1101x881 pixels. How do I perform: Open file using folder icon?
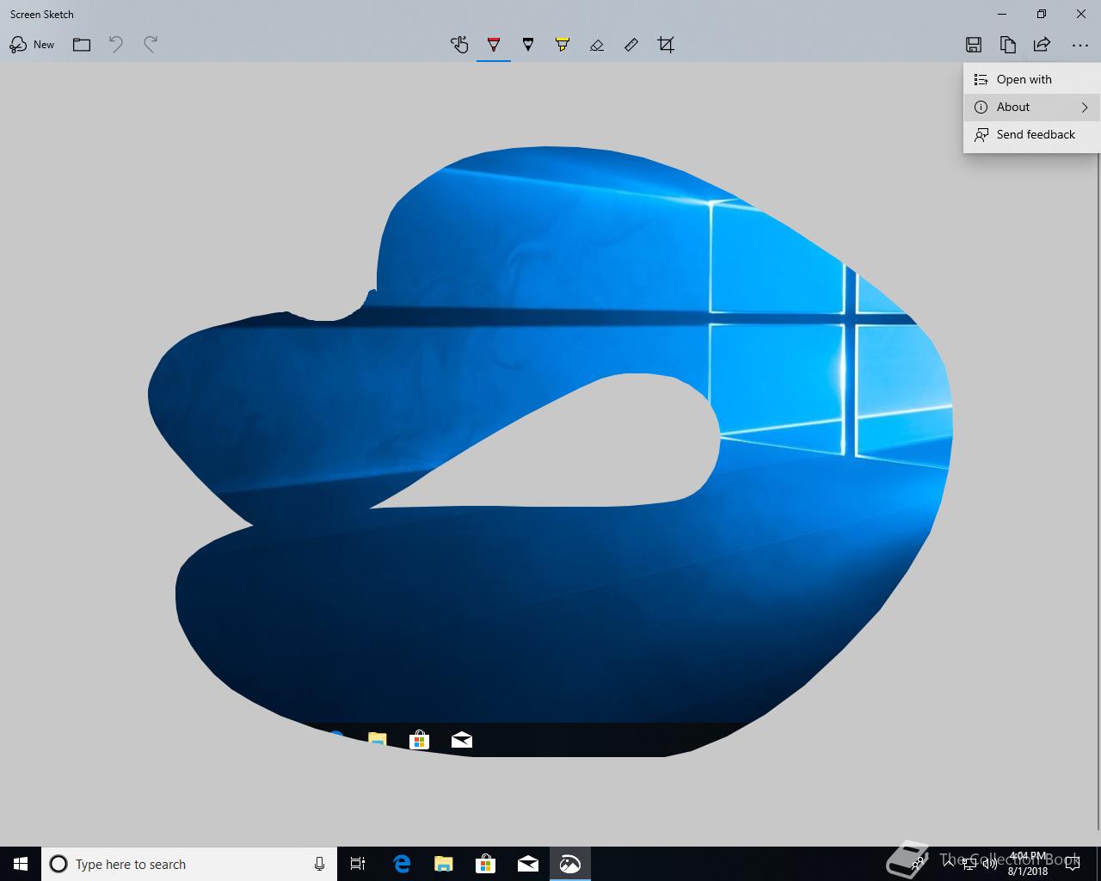click(x=82, y=45)
